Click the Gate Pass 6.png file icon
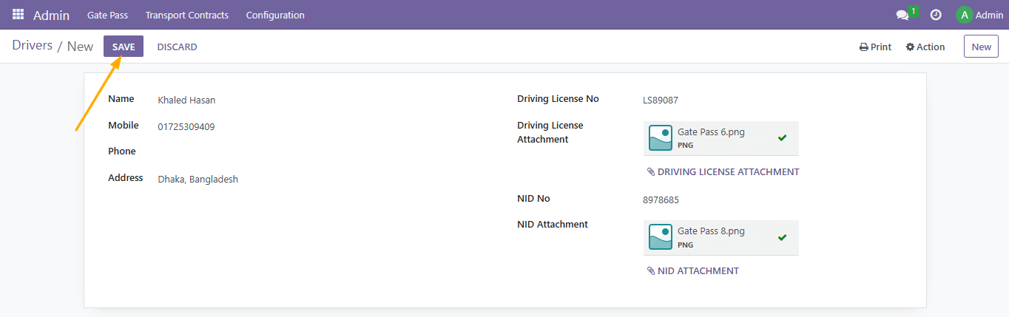 pyautogui.click(x=660, y=138)
